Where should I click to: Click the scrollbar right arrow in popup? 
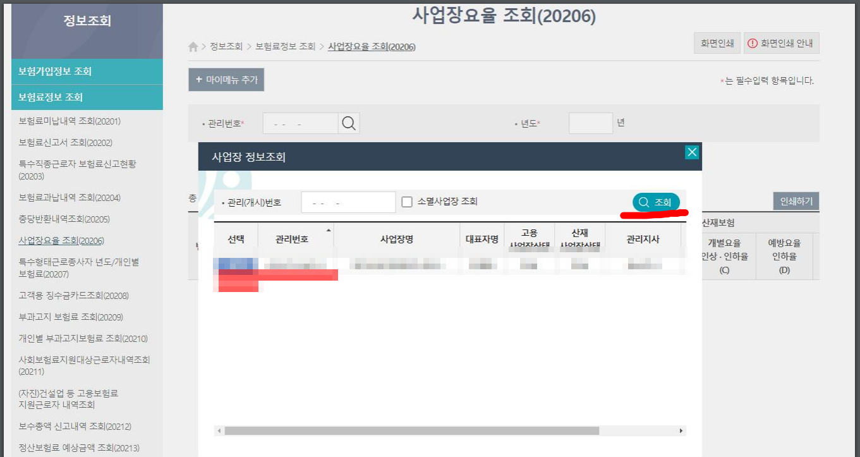click(x=681, y=430)
